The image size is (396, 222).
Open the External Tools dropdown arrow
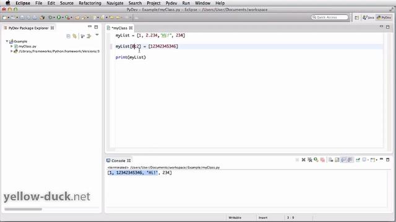[x=72, y=18]
